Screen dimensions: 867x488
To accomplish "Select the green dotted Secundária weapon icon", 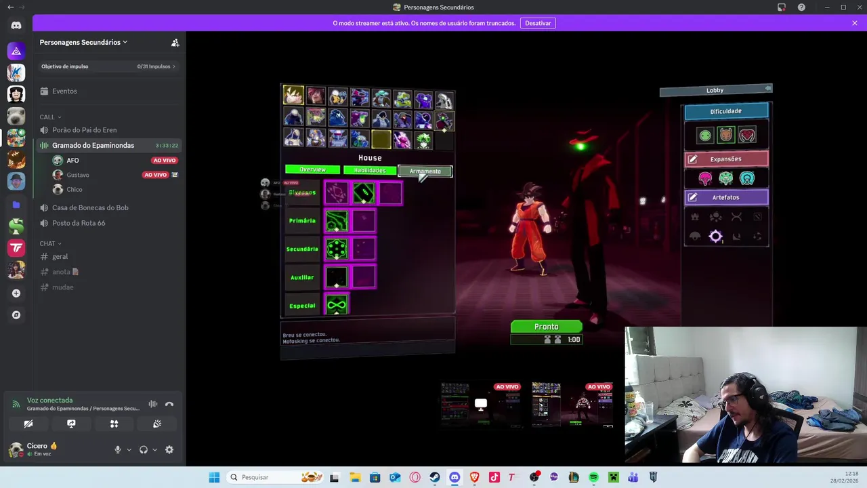I will pos(337,249).
